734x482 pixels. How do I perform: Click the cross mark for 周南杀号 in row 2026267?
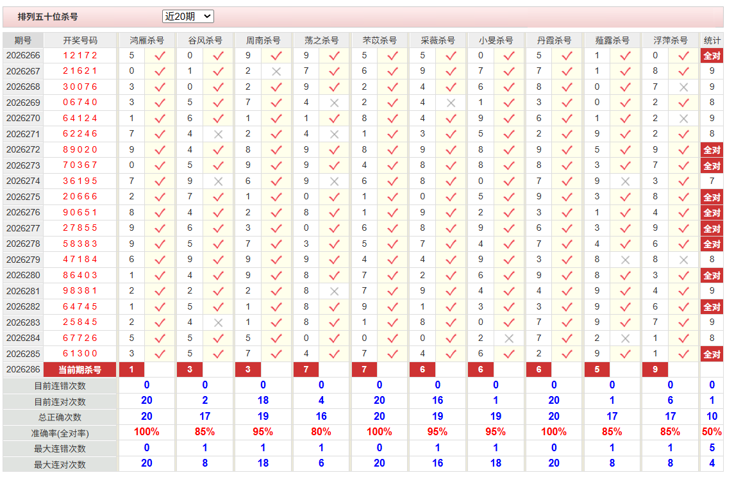coord(276,72)
